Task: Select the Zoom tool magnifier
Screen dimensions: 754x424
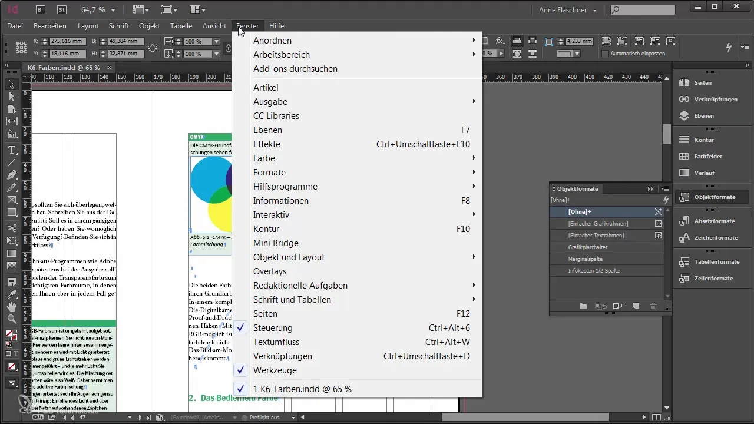Action: [x=12, y=319]
